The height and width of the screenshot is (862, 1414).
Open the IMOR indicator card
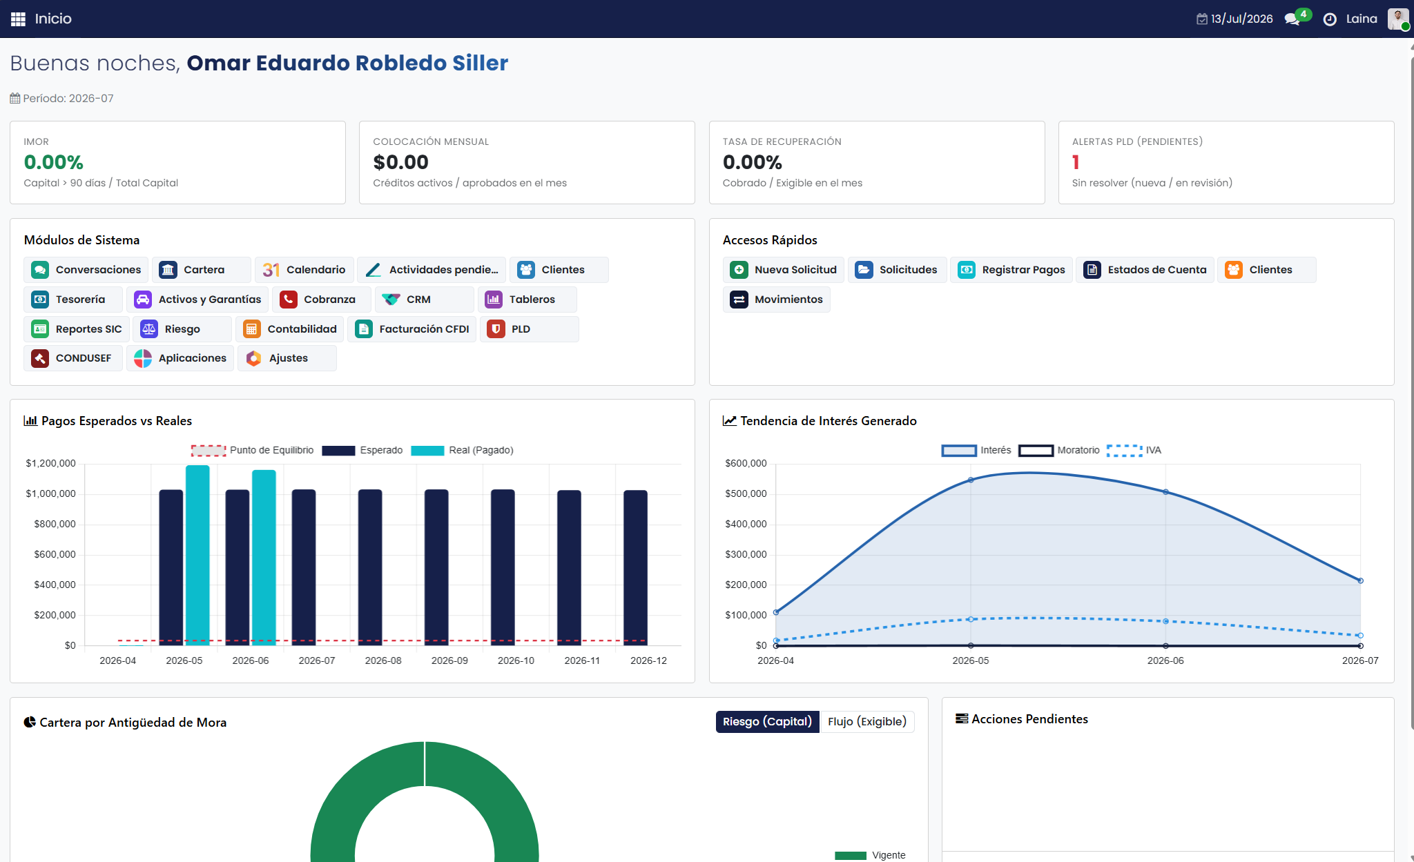177,163
